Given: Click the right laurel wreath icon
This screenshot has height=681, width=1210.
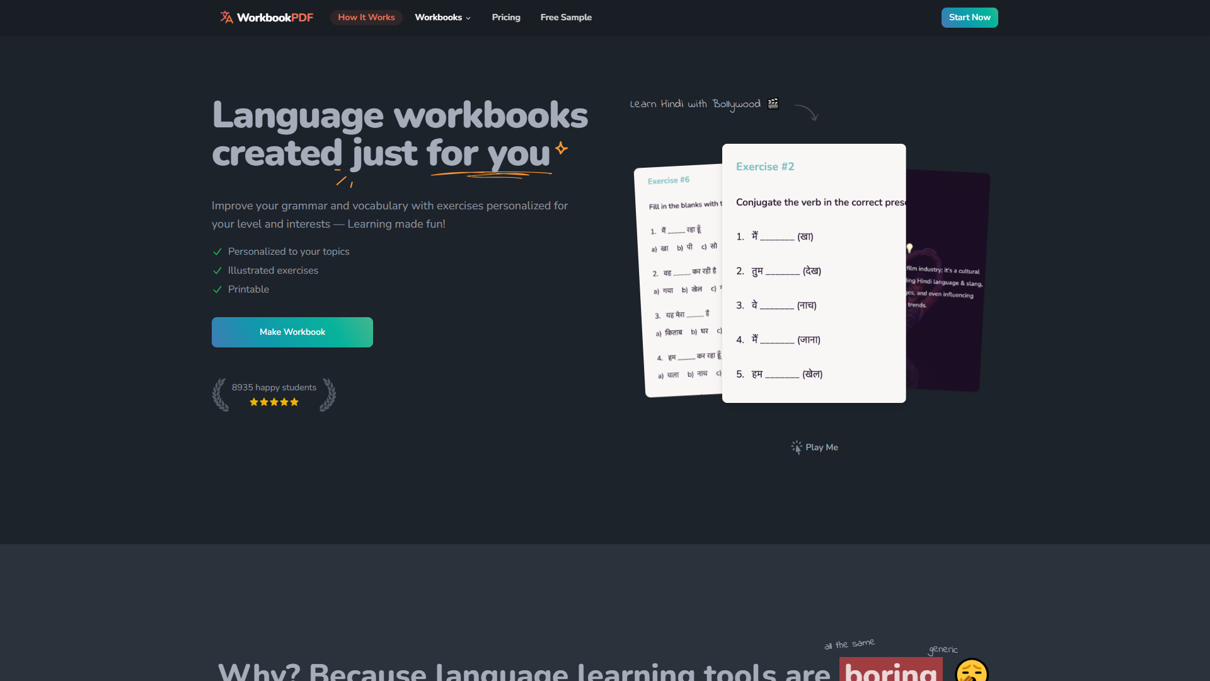Looking at the screenshot, I should [x=328, y=395].
